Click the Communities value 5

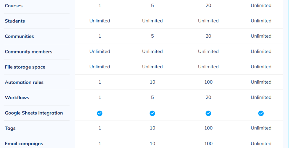tap(152, 36)
